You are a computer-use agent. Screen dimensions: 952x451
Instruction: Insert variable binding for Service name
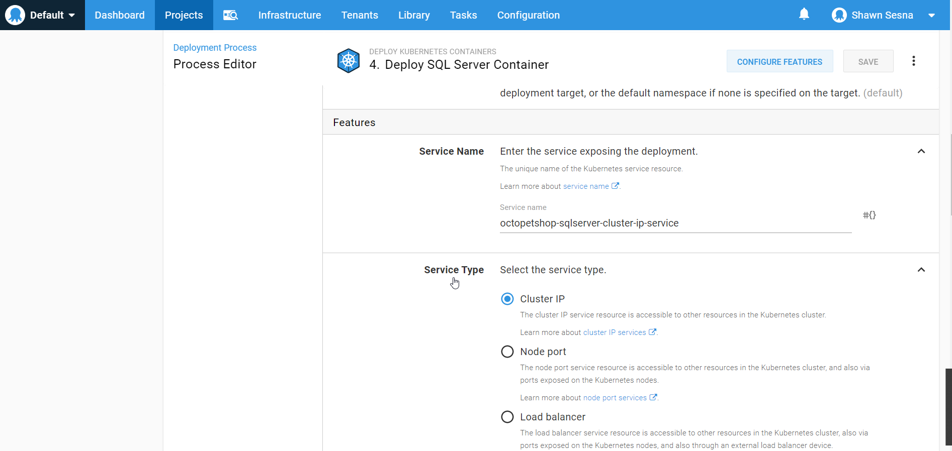click(869, 215)
